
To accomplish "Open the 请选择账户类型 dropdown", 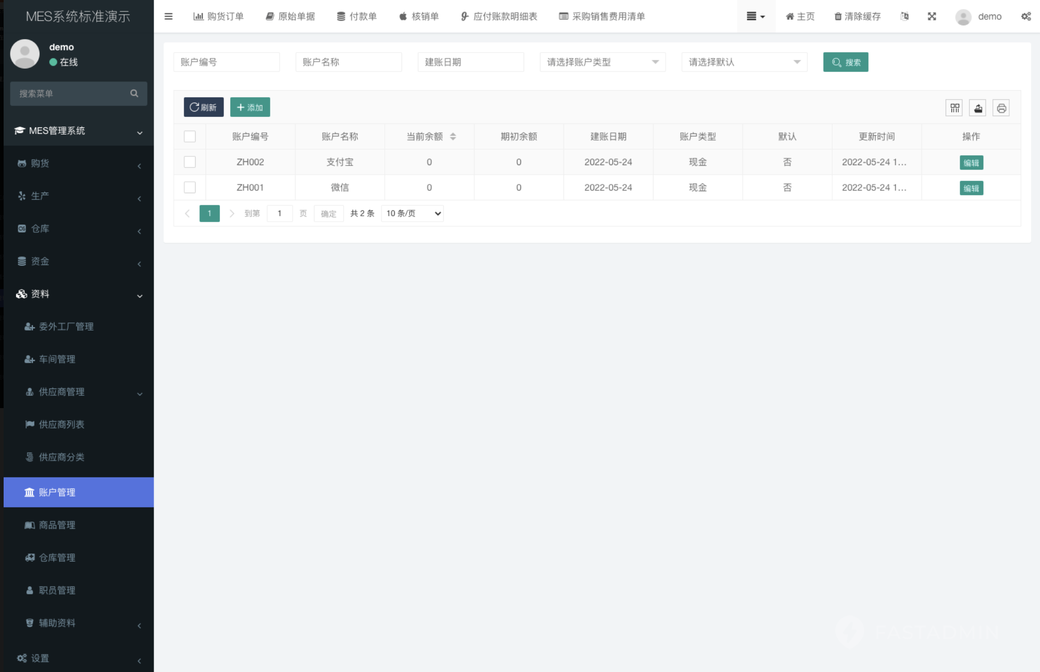I will click(x=602, y=62).
